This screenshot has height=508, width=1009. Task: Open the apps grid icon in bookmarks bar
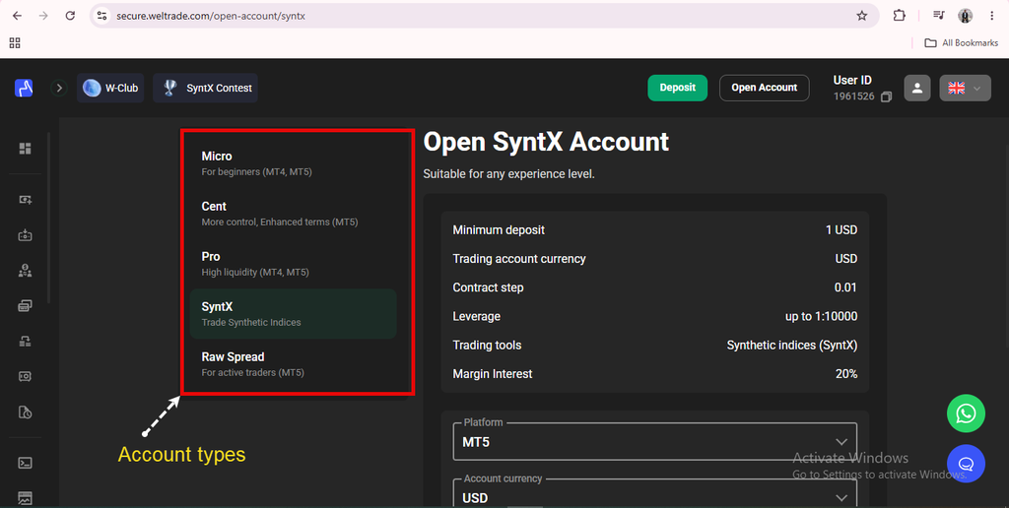(15, 43)
